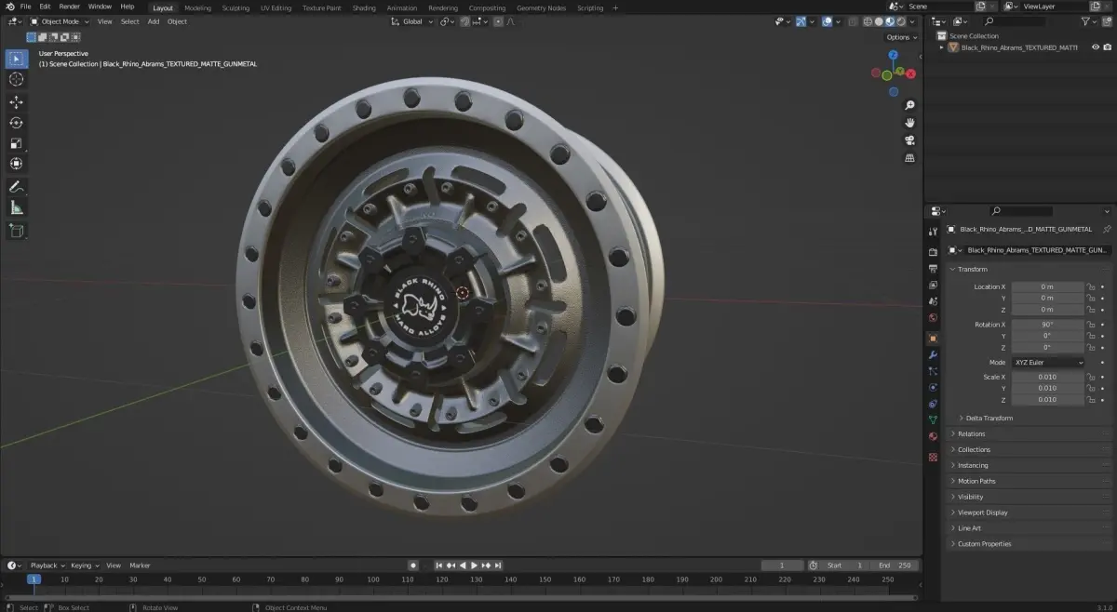Open the Render menu
This screenshot has height=612, width=1117.
click(x=70, y=7)
